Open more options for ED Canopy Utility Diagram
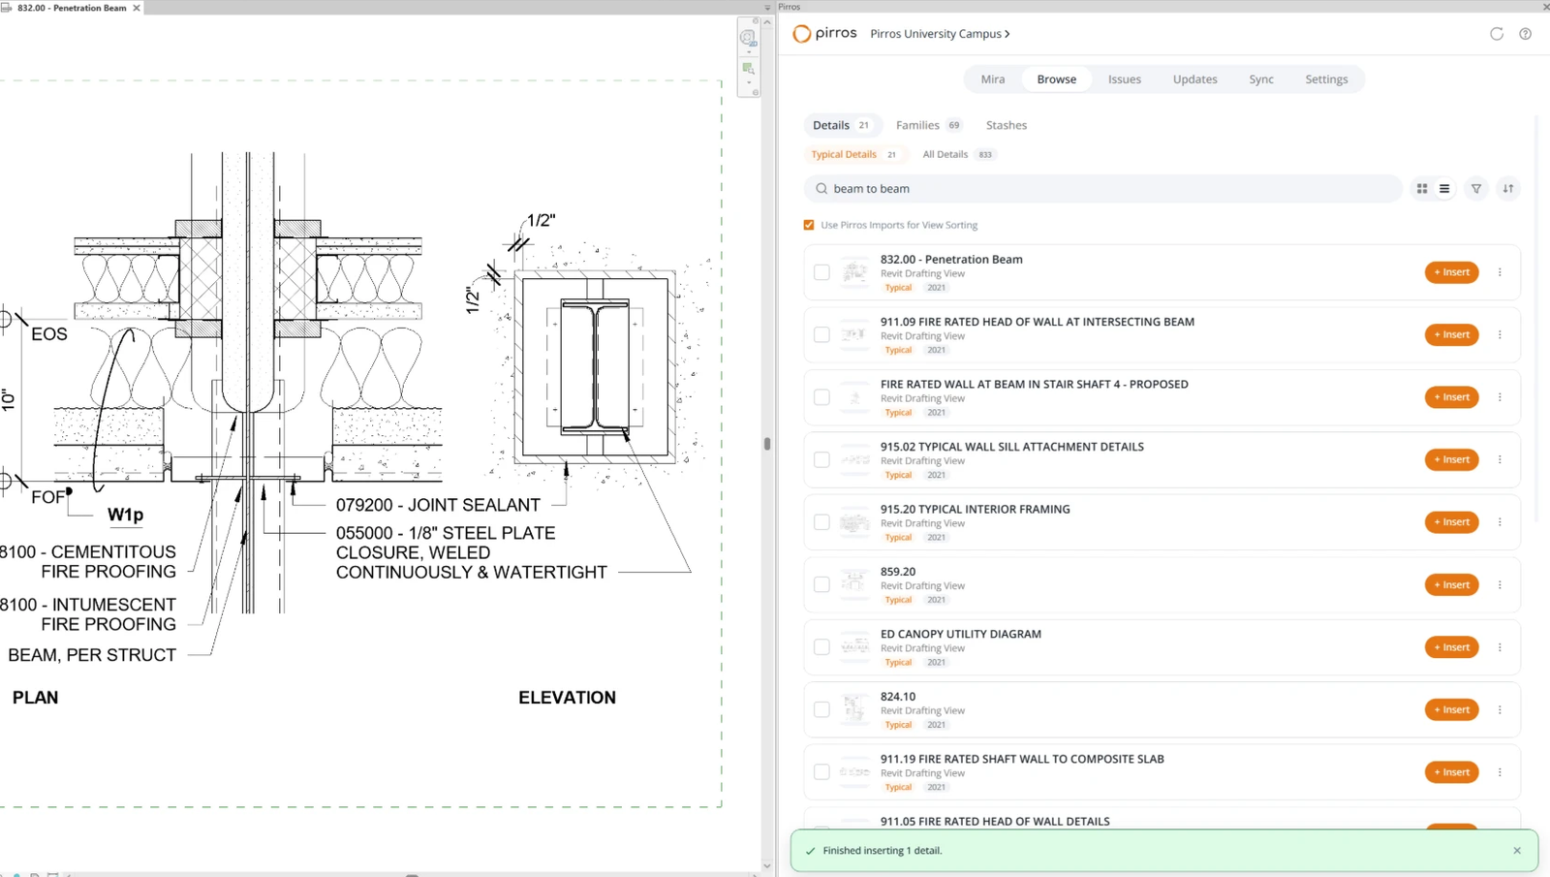 [x=1500, y=647]
